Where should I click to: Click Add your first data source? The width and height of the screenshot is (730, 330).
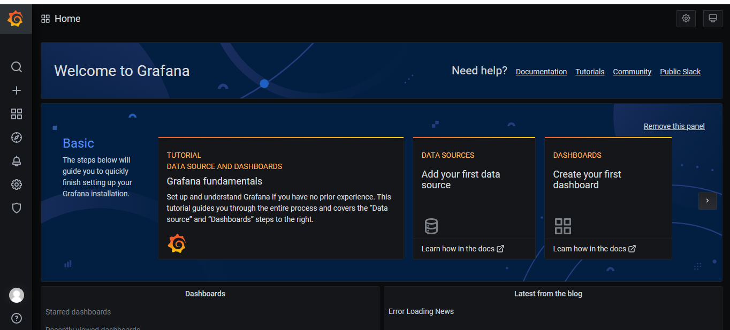click(x=461, y=180)
